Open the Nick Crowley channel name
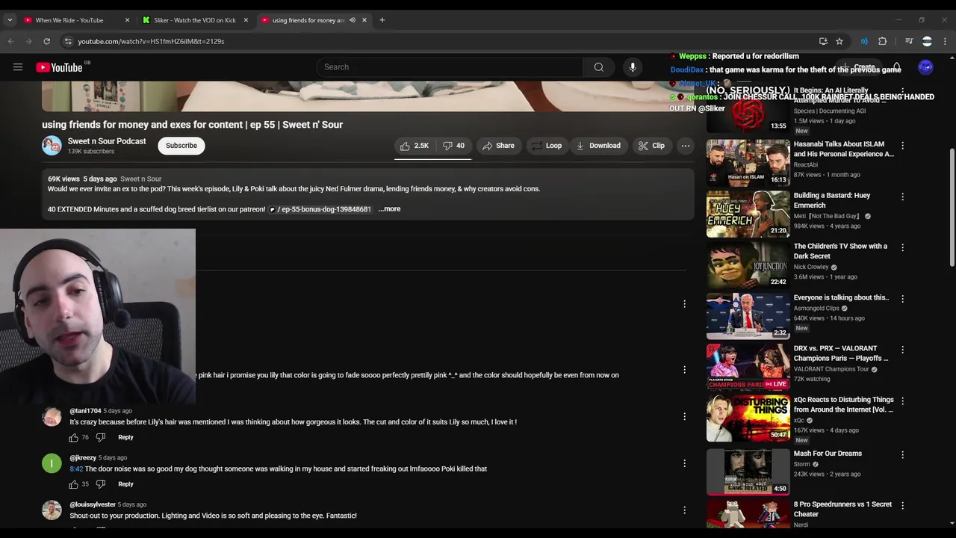This screenshot has height=538, width=956. tap(811, 267)
